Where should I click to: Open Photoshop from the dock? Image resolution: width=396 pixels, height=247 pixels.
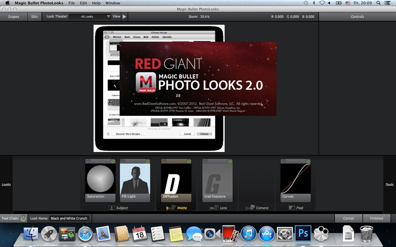[x=303, y=233]
